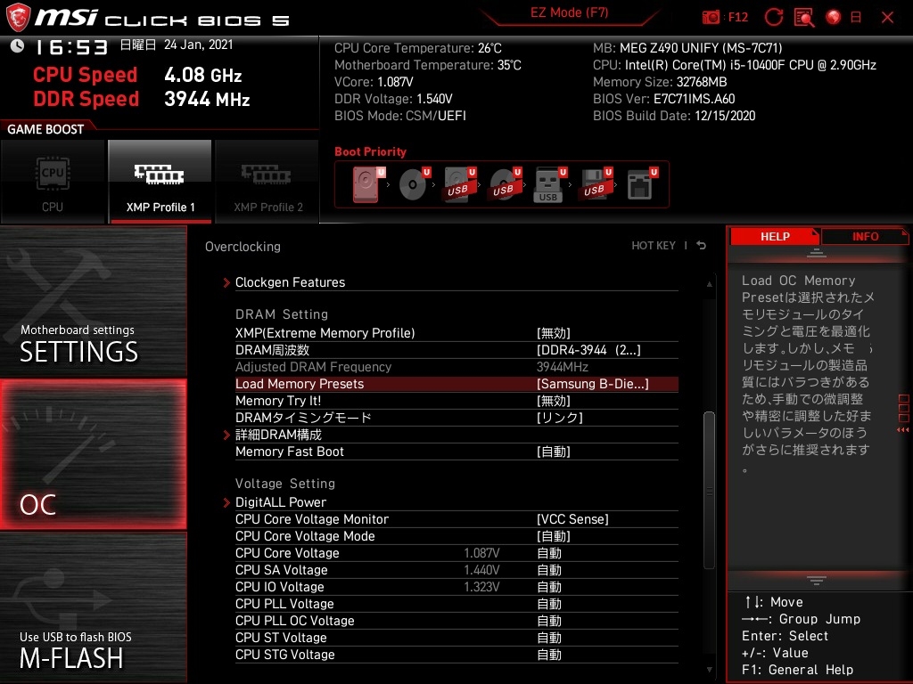Select the optical disc boot device icon

pos(414,184)
